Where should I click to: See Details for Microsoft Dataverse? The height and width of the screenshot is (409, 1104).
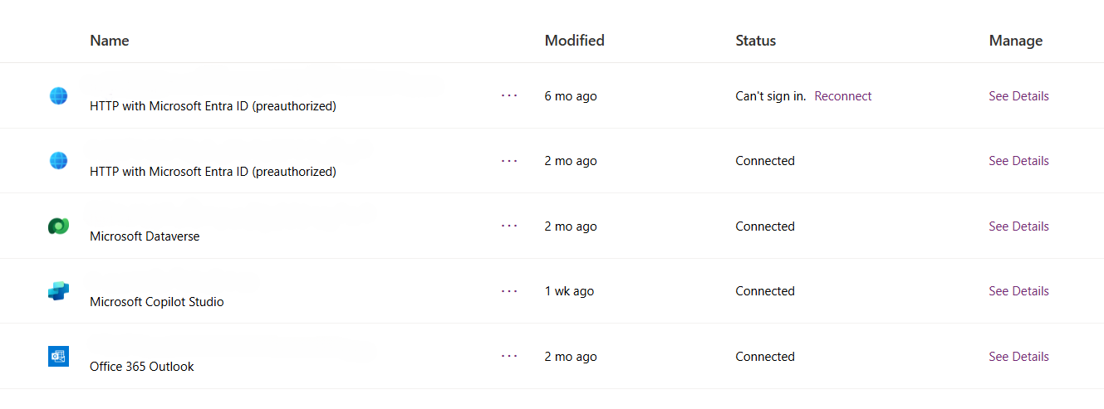click(1018, 226)
